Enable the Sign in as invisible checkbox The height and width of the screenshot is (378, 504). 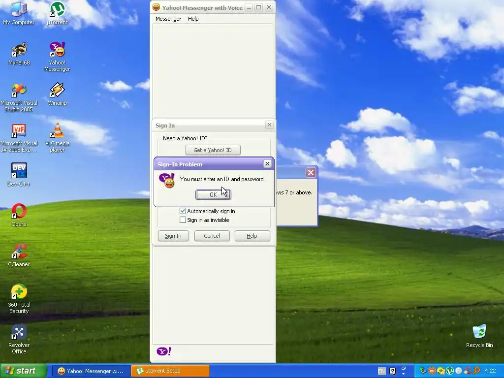click(x=183, y=220)
